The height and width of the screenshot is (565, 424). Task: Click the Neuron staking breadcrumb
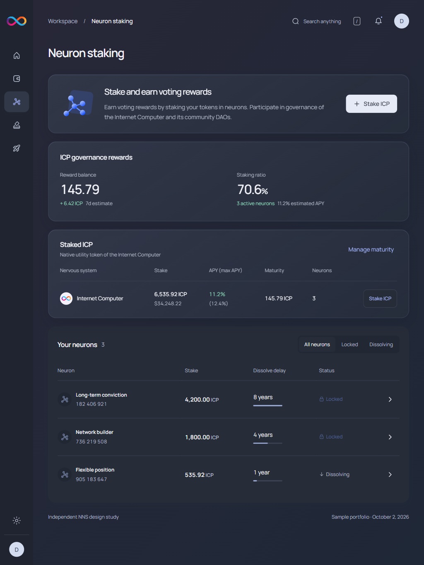tap(112, 21)
